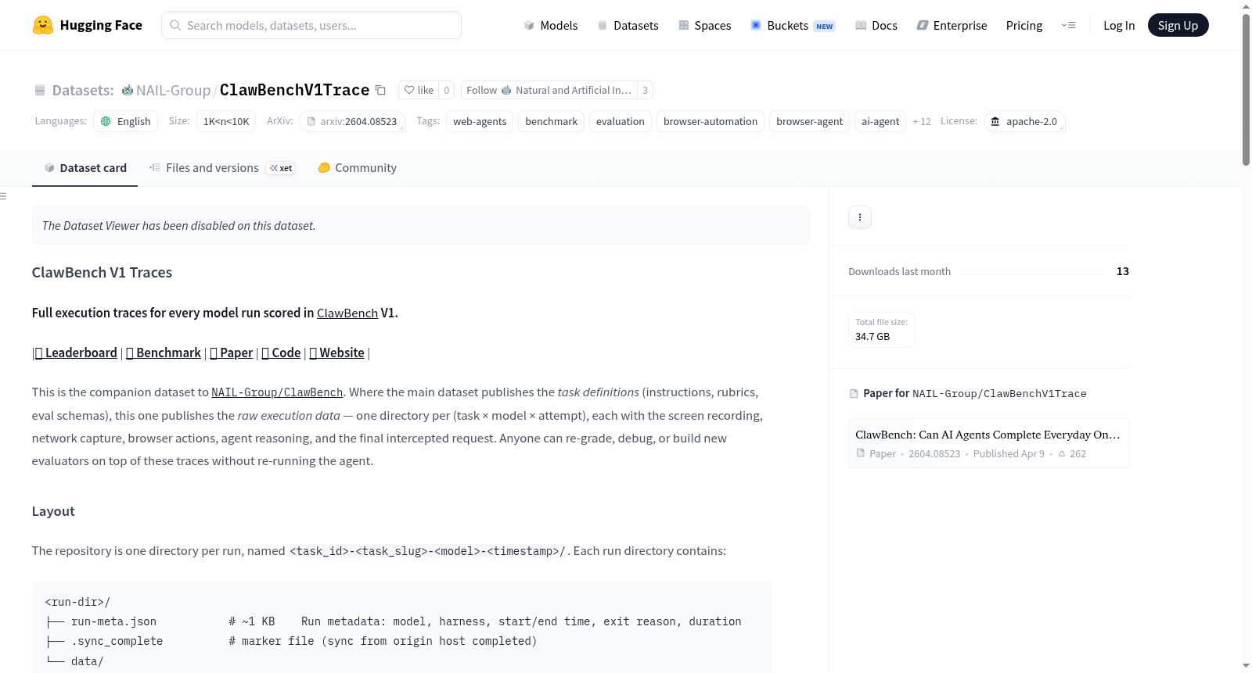1252x673 pixels.
Task: Click the 34.7 GB total file size
Action: pyautogui.click(x=872, y=337)
